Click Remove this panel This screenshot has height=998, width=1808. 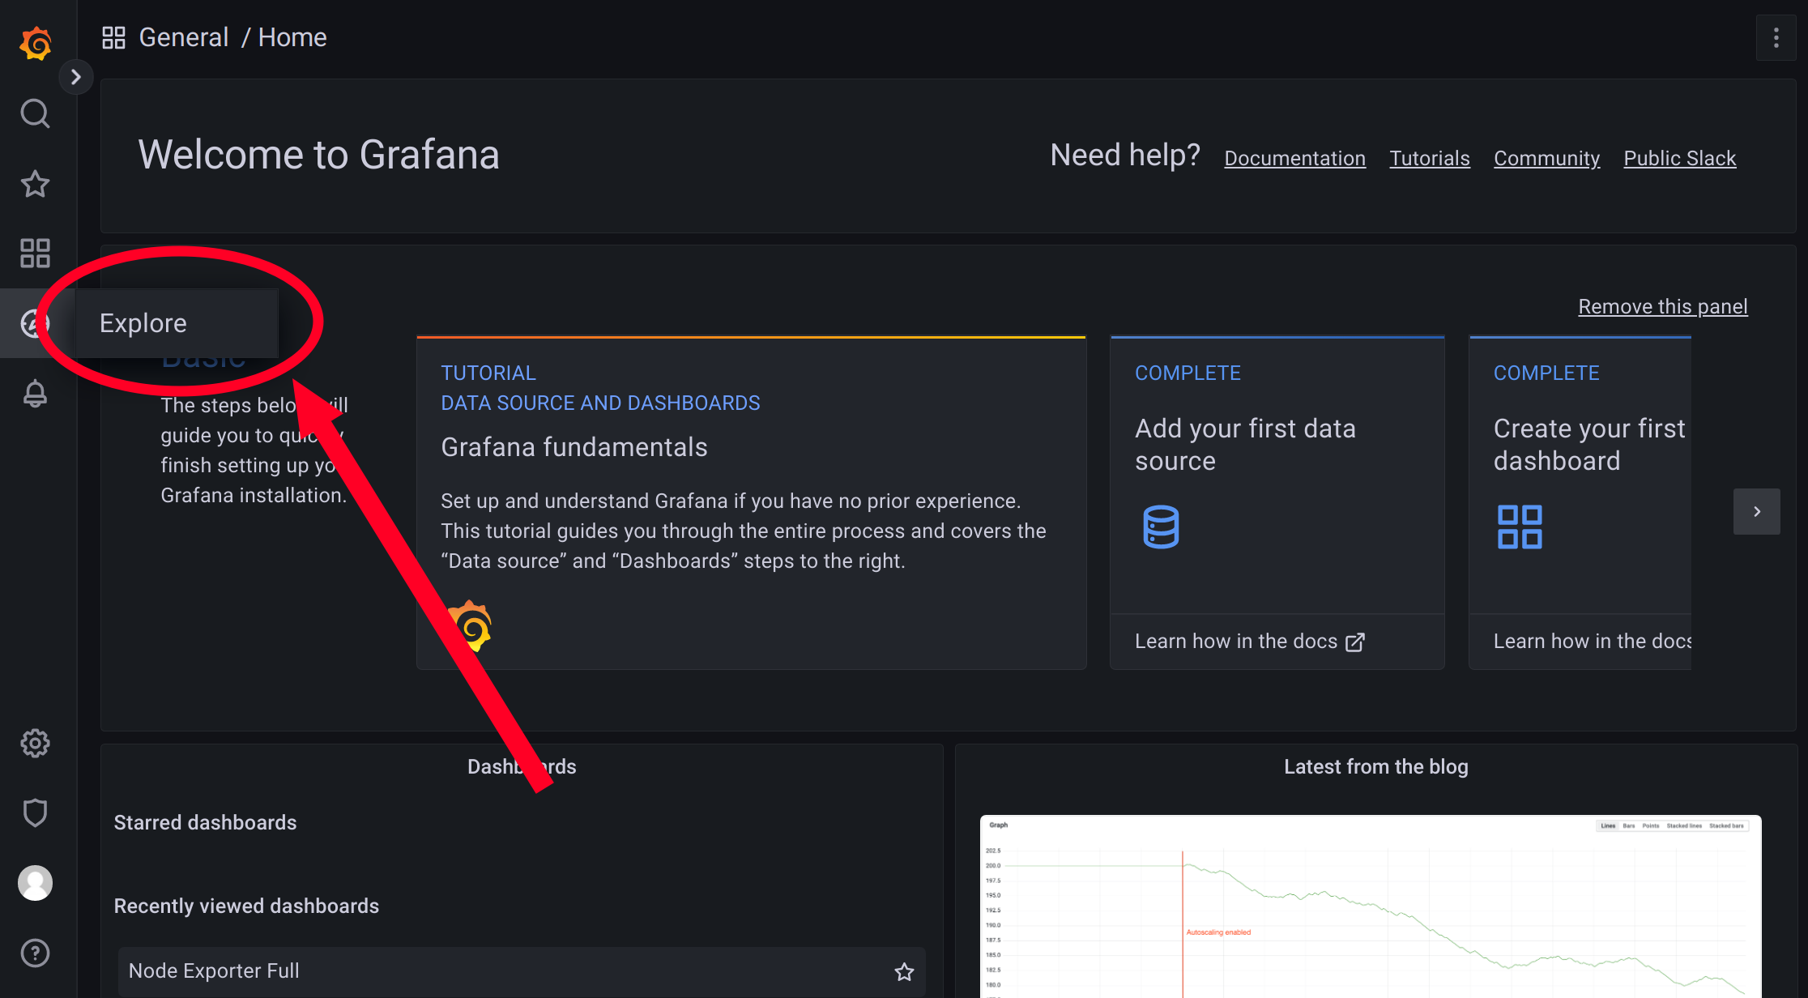point(1662,306)
